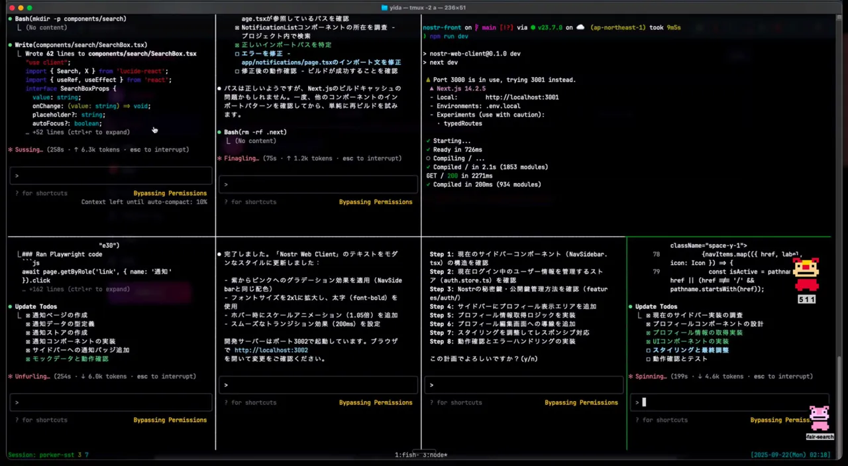Click the green bullet beside Write(components/search/SearchBox.tsx)
The width and height of the screenshot is (848, 466).
[10, 45]
